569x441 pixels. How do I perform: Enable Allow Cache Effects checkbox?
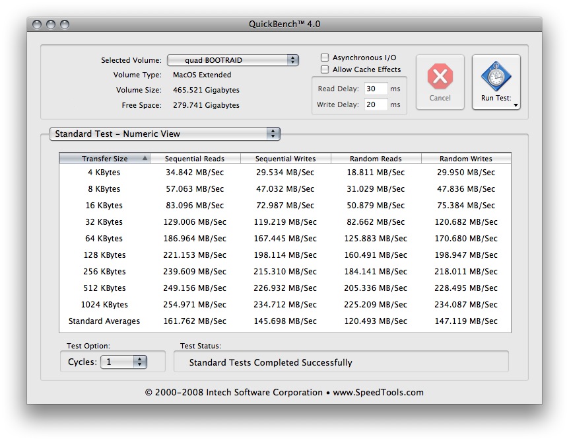coord(325,69)
